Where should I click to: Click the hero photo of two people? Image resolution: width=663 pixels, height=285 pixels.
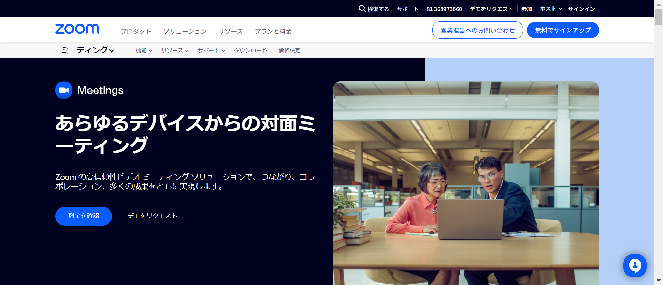click(x=466, y=183)
